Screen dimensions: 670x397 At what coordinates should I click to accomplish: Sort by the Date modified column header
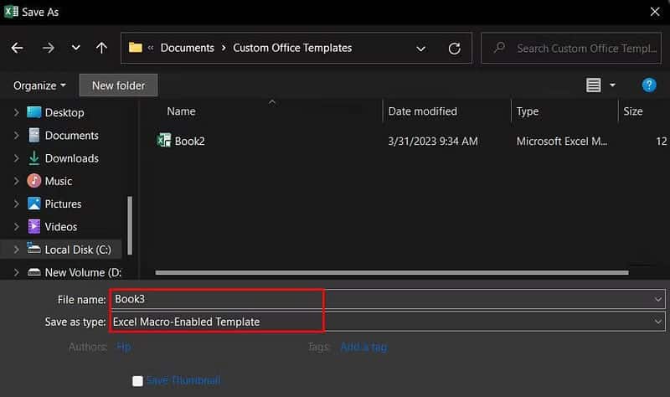[x=423, y=111]
